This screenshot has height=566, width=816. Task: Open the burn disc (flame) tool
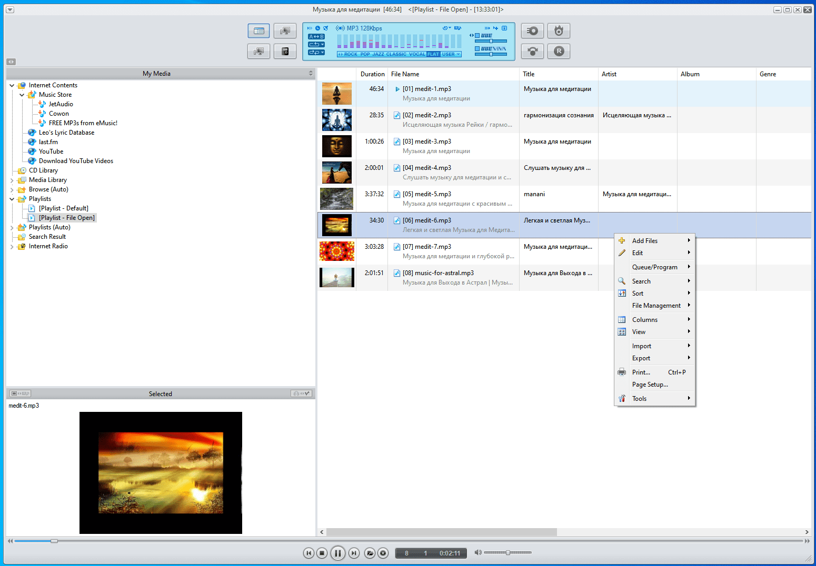tap(559, 31)
